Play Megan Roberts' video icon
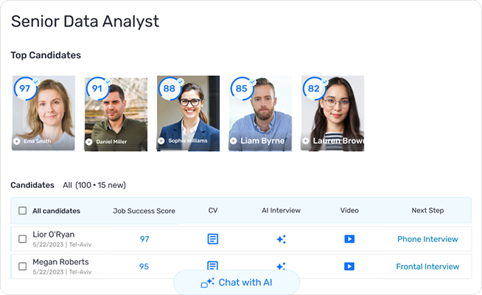This screenshot has width=482, height=295. coord(349,266)
